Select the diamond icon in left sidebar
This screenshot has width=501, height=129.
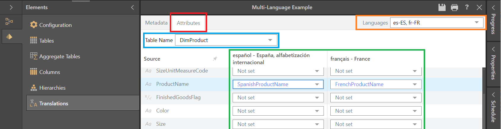(x=9, y=37)
